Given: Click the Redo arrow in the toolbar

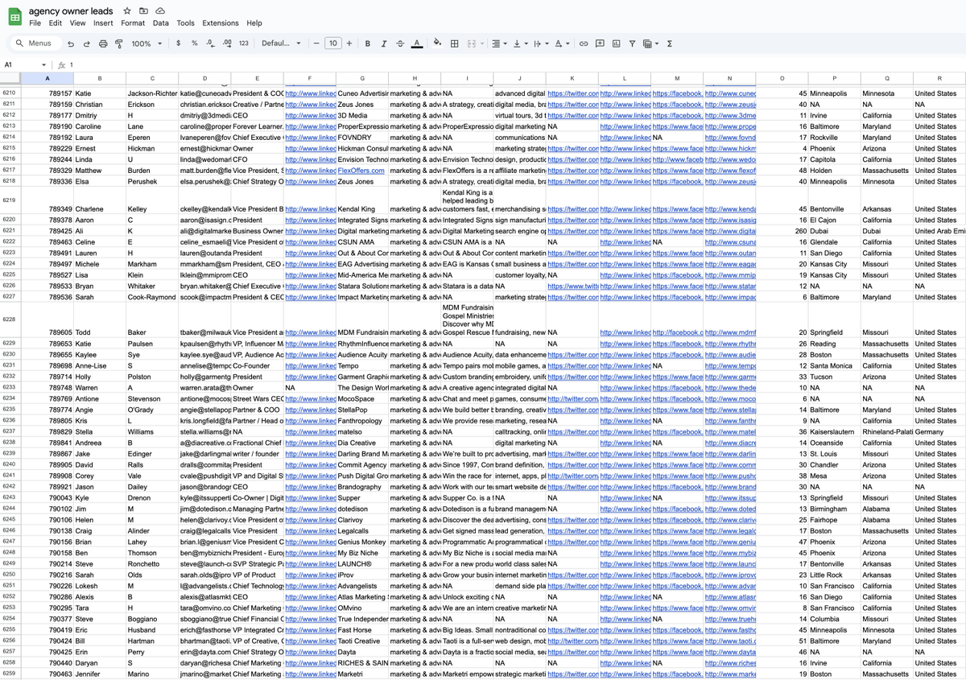Looking at the screenshot, I should tap(87, 43).
